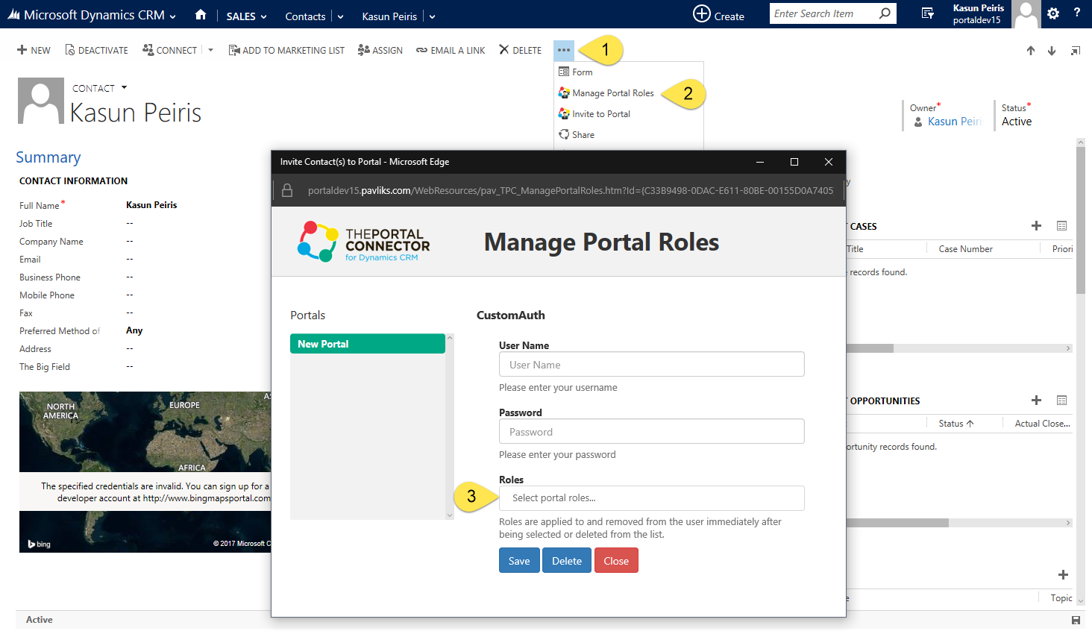The height and width of the screenshot is (631, 1092).
Task: Select New Portal in Portals list
Action: 368,344
